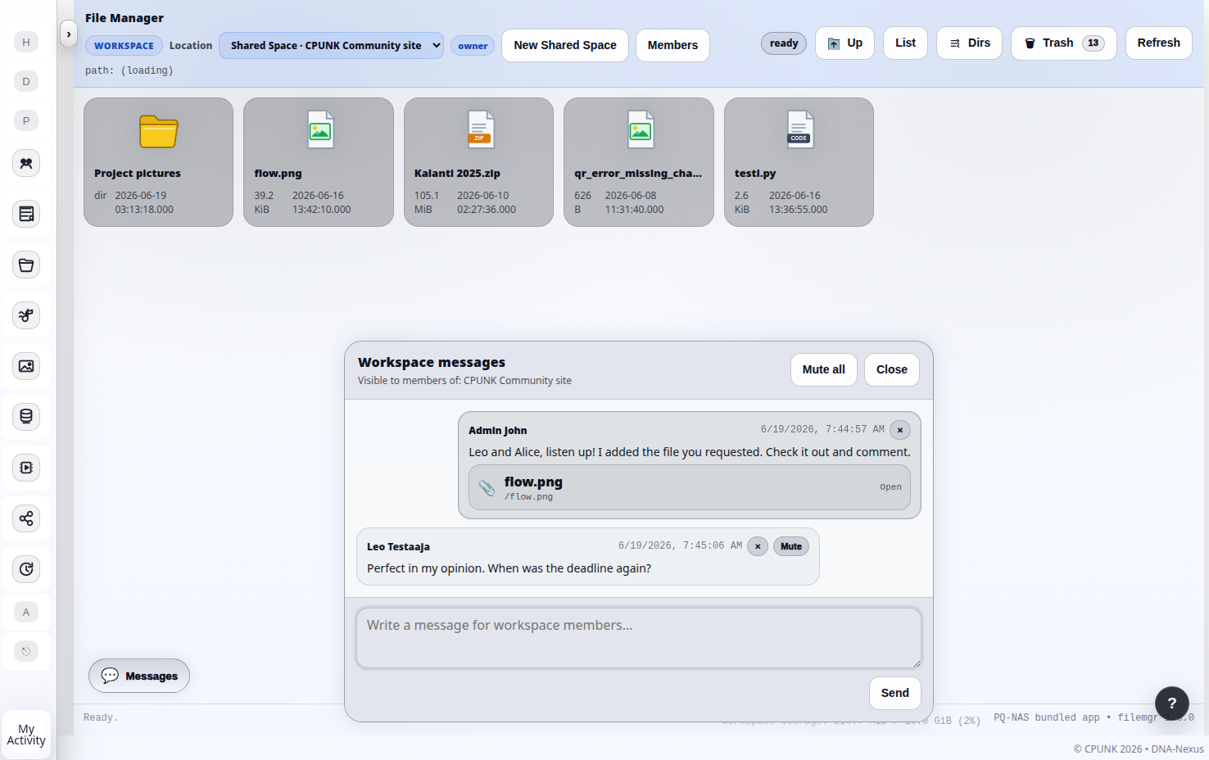Select the Kalanti 2025.zip file tile
This screenshot has height=760, width=1209.
(x=478, y=162)
